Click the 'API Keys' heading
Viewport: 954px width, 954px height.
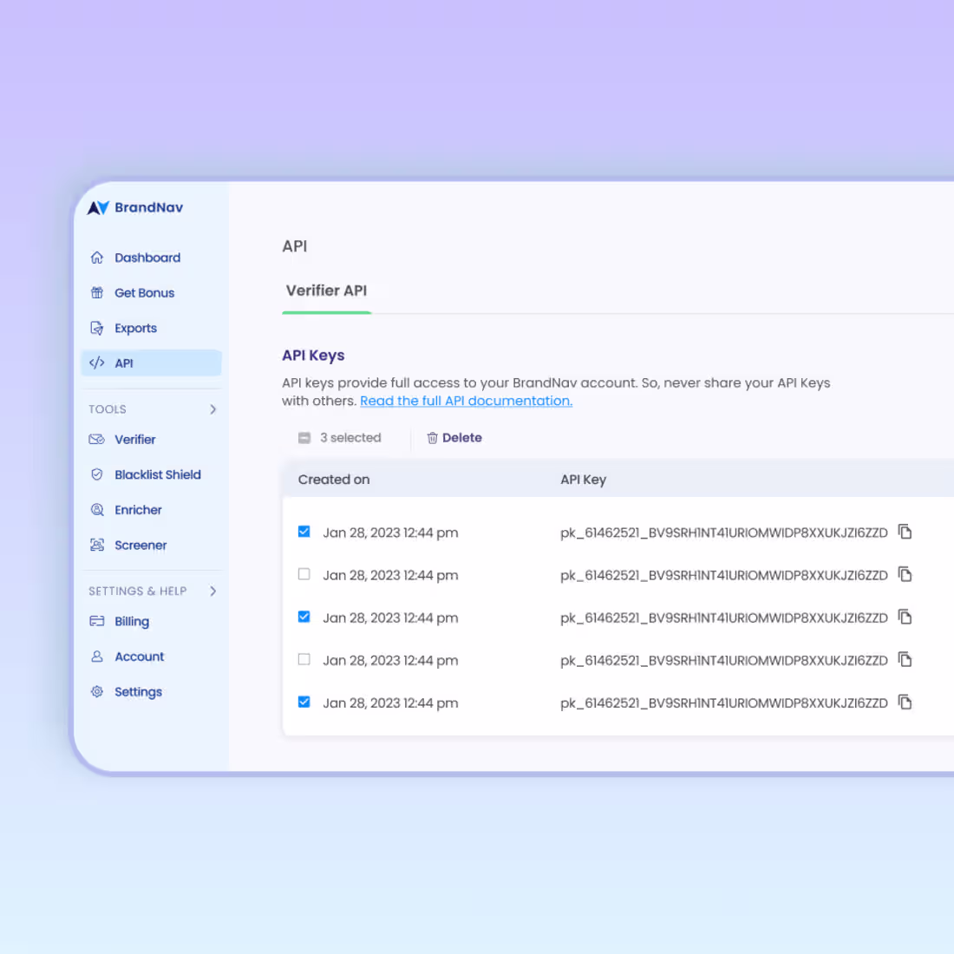(x=313, y=356)
